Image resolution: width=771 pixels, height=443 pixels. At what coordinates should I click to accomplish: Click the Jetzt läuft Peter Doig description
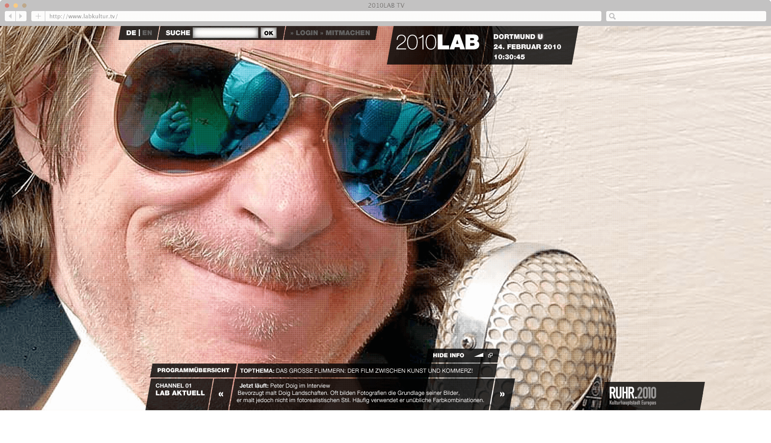(x=360, y=393)
